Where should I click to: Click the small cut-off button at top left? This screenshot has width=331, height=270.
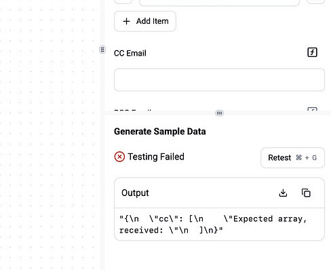point(123,2)
